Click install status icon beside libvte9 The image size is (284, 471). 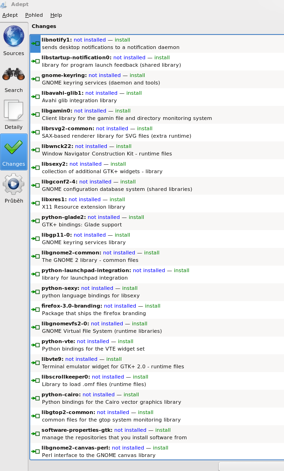point(35,363)
